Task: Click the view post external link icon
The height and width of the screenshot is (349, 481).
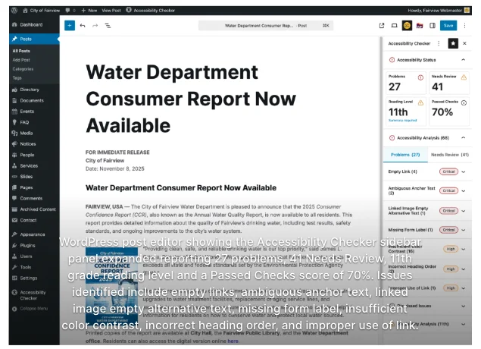Action: (x=382, y=26)
